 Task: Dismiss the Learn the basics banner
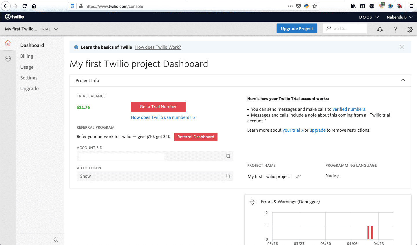(x=402, y=47)
